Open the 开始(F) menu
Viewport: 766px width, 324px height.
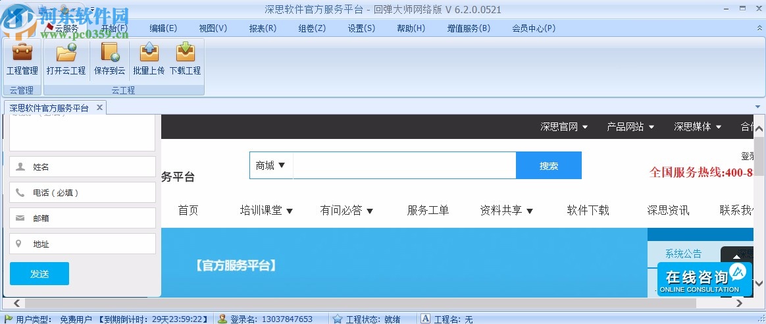pyautogui.click(x=115, y=28)
